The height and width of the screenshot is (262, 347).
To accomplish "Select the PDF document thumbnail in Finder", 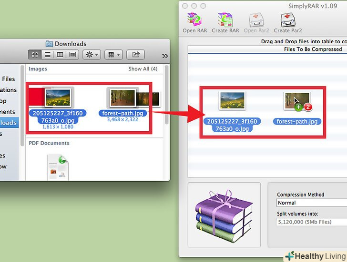I will 58,167.
